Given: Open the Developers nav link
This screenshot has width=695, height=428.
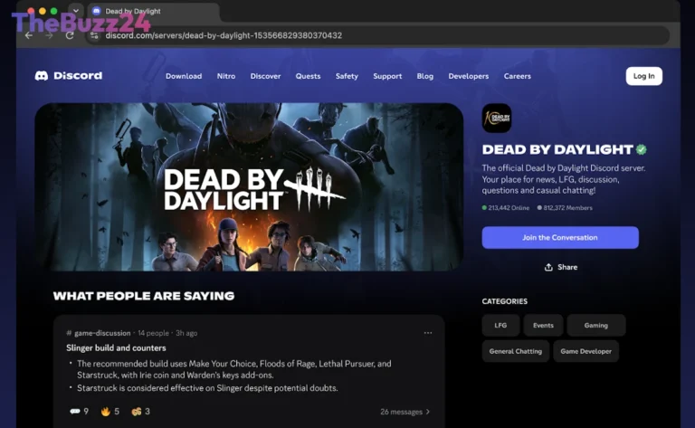Looking at the screenshot, I should [x=469, y=76].
